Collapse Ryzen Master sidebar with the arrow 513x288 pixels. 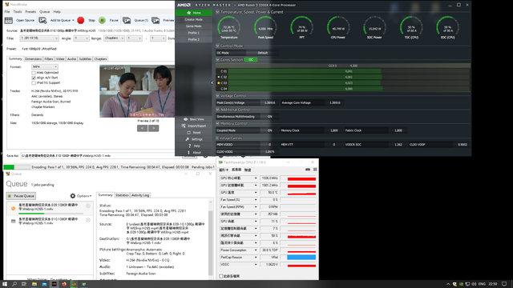[212, 82]
